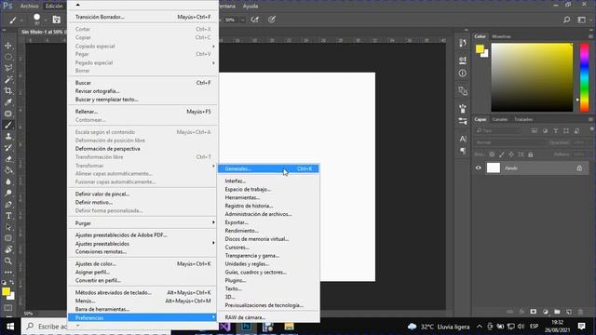Screen dimensions: 596x335
Task: Select the Magic Wand tool
Action: click(x=8, y=79)
